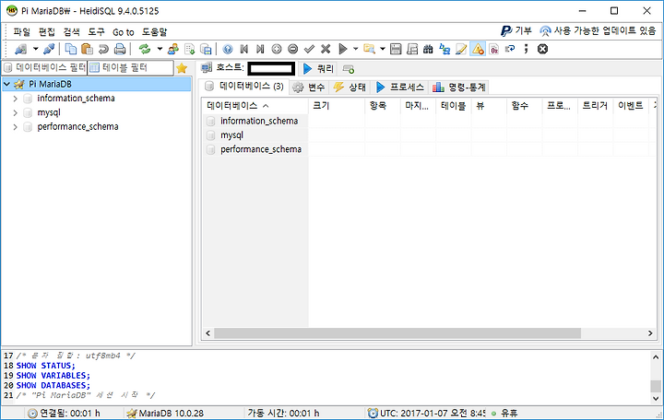Viewport: 664px width, 420px height.
Task: Open the 파일 menu
Action: (x=21, y=31)
